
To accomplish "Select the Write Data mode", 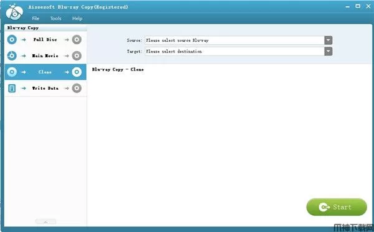I will [x=46, y=89].
